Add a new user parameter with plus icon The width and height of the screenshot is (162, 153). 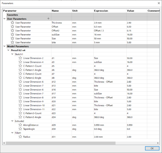[48, 18]
